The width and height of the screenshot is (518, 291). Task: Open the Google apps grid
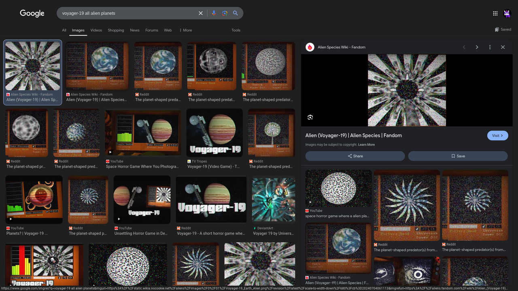click(495, 13)
